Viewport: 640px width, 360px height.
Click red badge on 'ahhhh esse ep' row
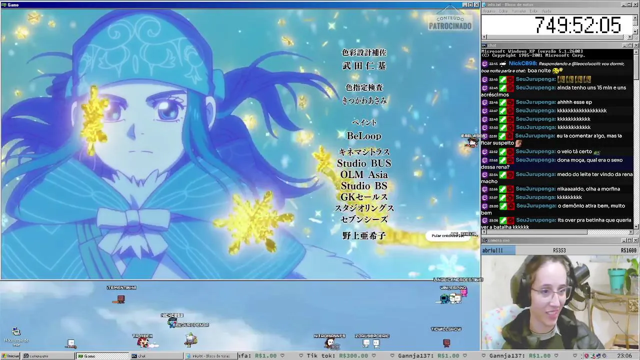[510, 102]
